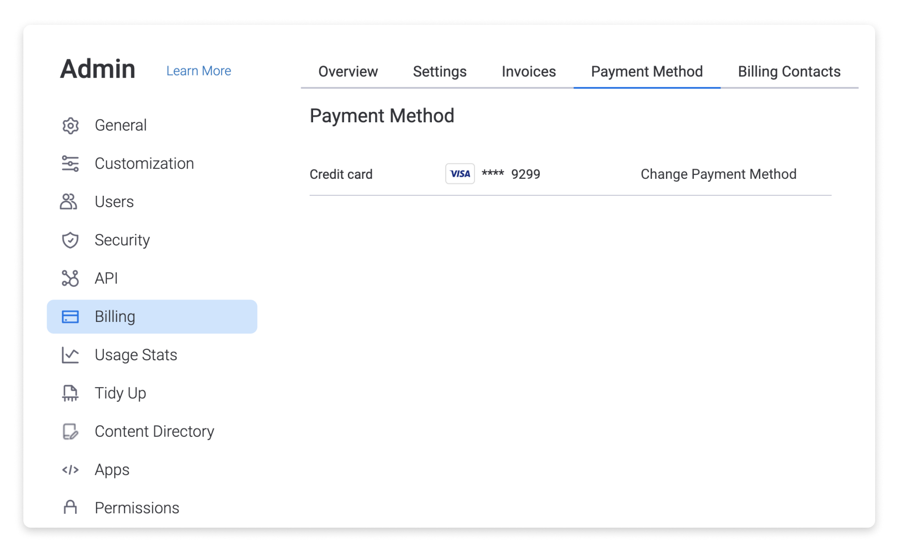
Task: Click the Usage Stats chart icon
Action: coord(70,355)
